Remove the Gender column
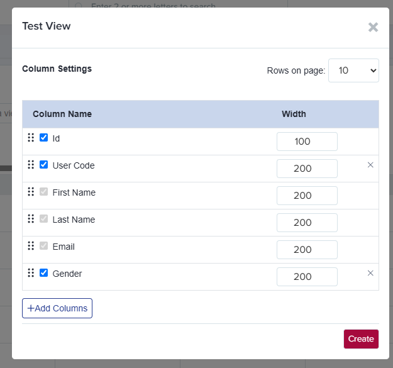 click(x=370, y=273)
